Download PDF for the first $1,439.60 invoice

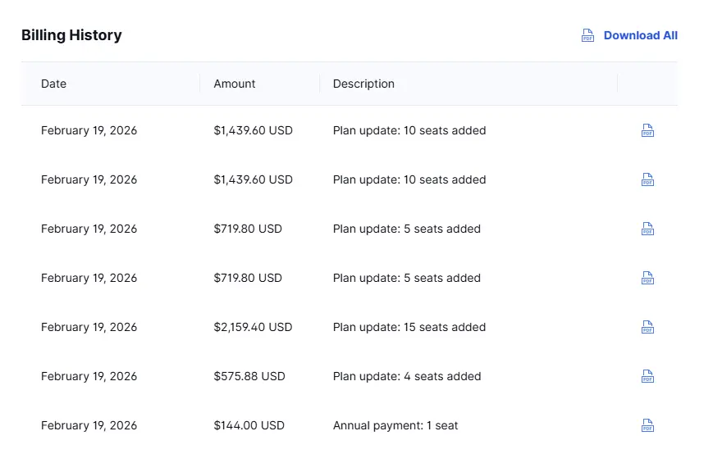[647, 130]
